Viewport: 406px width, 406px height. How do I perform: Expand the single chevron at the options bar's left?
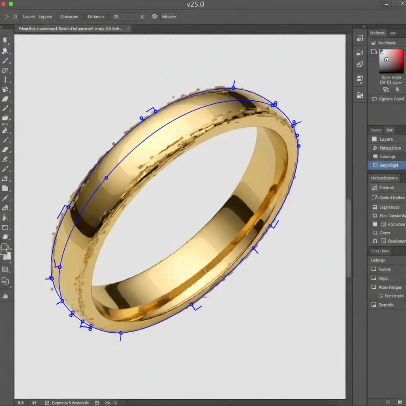pos(7,17)
